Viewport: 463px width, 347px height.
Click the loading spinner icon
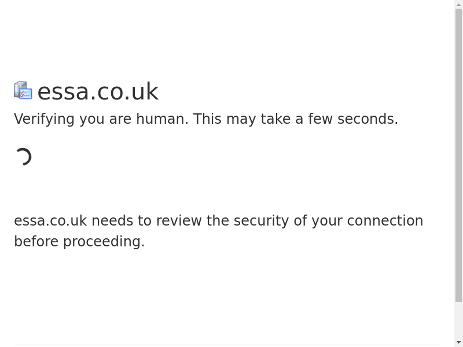coord(23,157)
